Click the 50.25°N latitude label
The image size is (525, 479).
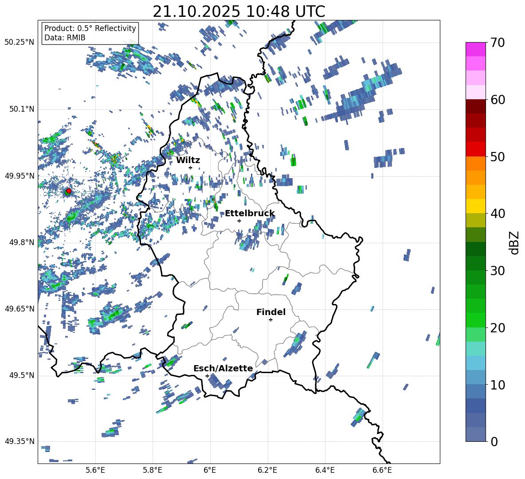click(20, 43)
